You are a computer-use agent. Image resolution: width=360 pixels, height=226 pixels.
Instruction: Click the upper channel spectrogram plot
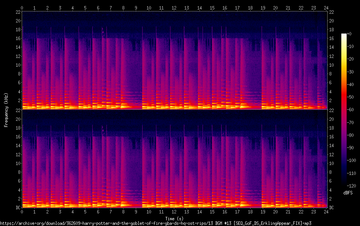click(x=175, y=60)
